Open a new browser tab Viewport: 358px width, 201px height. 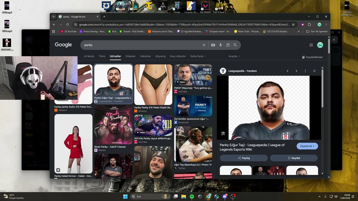pyautogui.click(x=104, y=17)
